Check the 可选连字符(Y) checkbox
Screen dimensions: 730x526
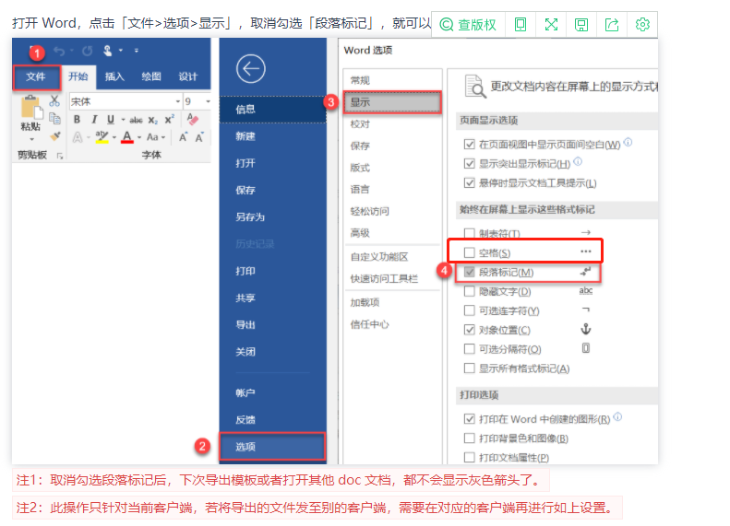pos(469,310)
